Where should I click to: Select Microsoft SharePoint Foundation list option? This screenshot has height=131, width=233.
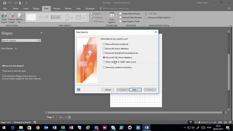tap(104, 53)
